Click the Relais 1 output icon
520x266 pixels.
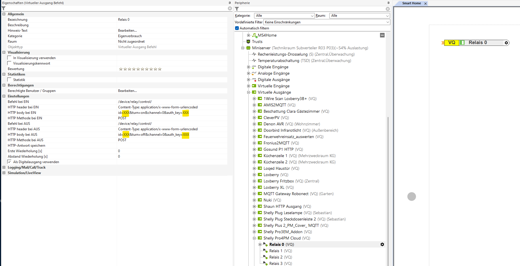tap(266, 251)
